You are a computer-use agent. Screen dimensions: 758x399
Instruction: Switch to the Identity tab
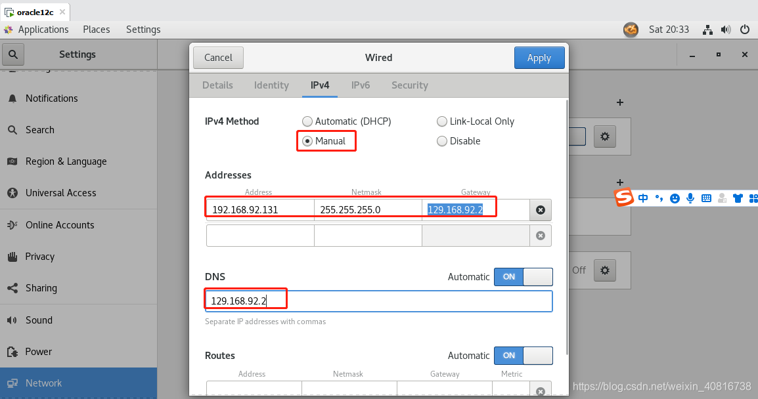tap(271, 85)
